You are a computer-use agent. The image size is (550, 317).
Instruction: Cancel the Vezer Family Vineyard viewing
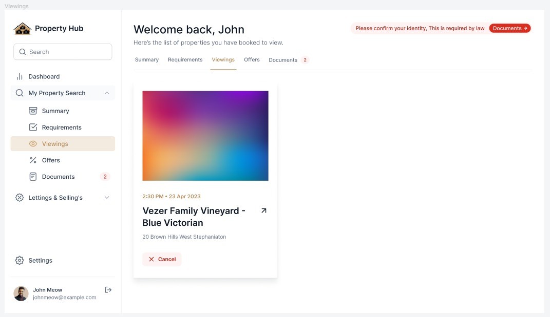(162, 259)
